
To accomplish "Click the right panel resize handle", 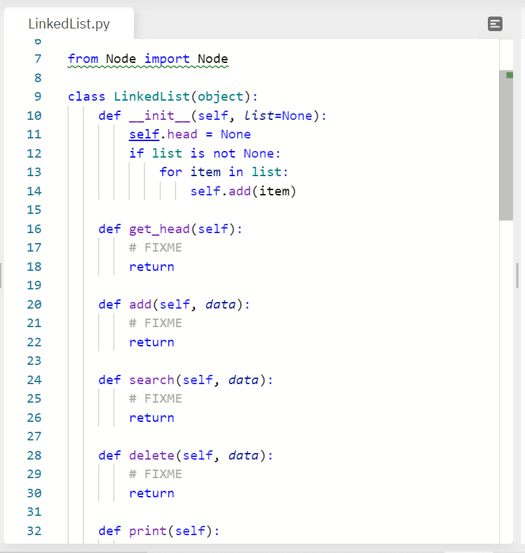I will point(517,276).
